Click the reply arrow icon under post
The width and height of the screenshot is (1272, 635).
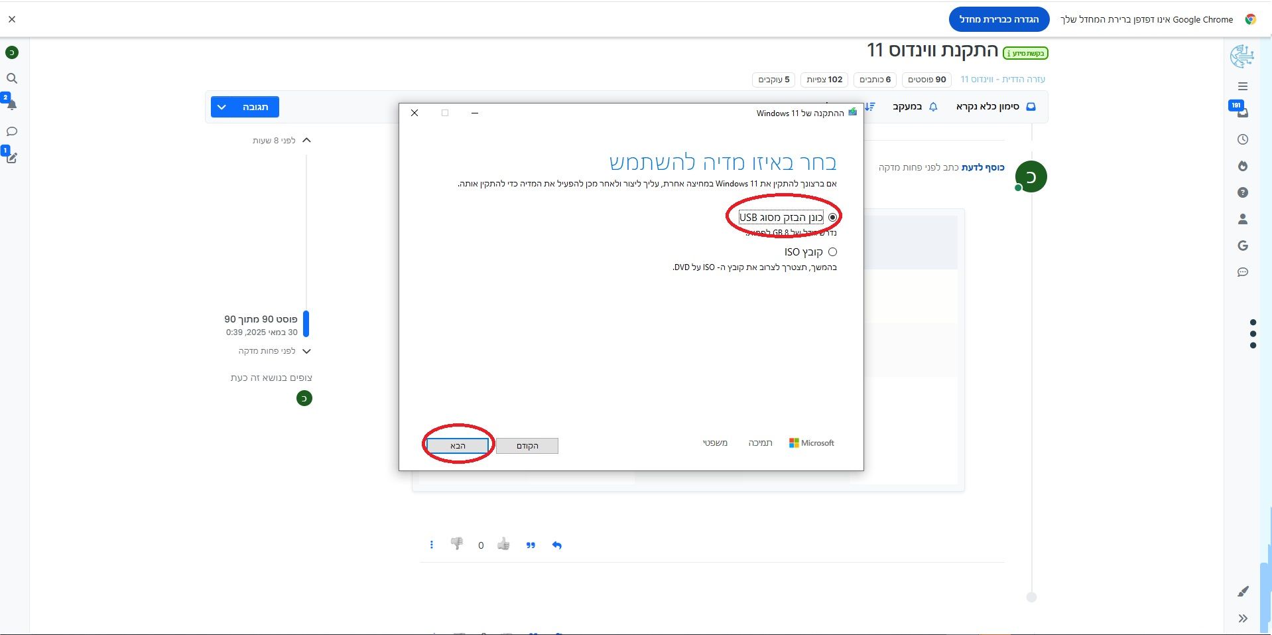pyautogui.click(x=557, y=545)
